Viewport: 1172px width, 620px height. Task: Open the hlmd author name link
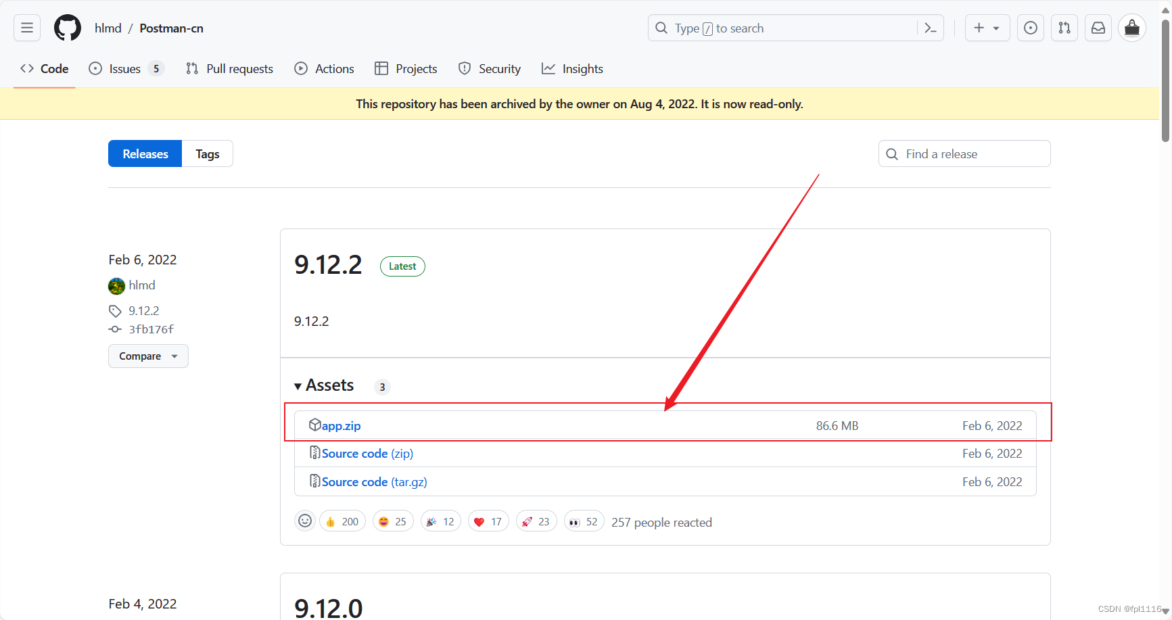coord(142,285)
